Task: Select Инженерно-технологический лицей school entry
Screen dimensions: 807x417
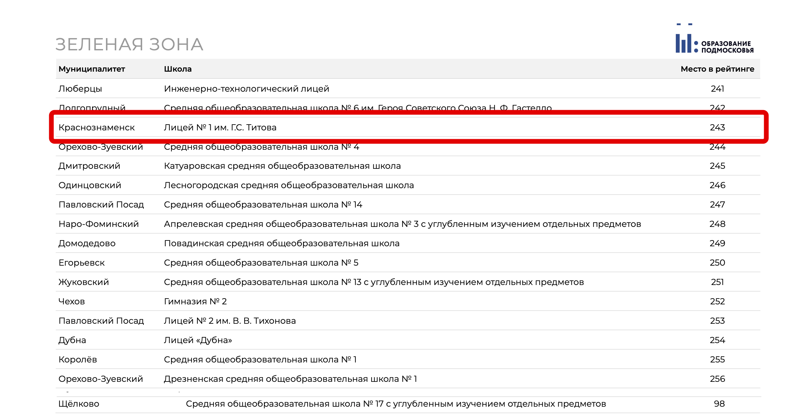Action: click(246, 89)
